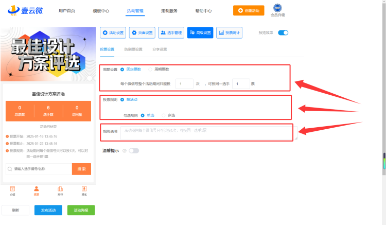This screenshot has width=386, height=225.
Task: Click the blue 发布活动 button
Action: (48, 210)
